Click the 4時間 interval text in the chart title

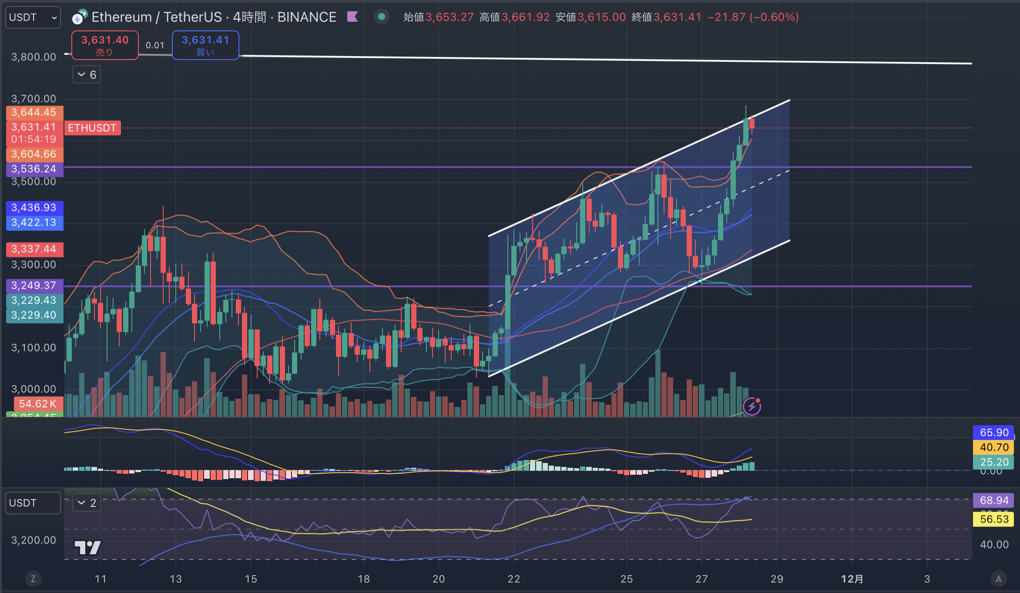coord(249,17)
